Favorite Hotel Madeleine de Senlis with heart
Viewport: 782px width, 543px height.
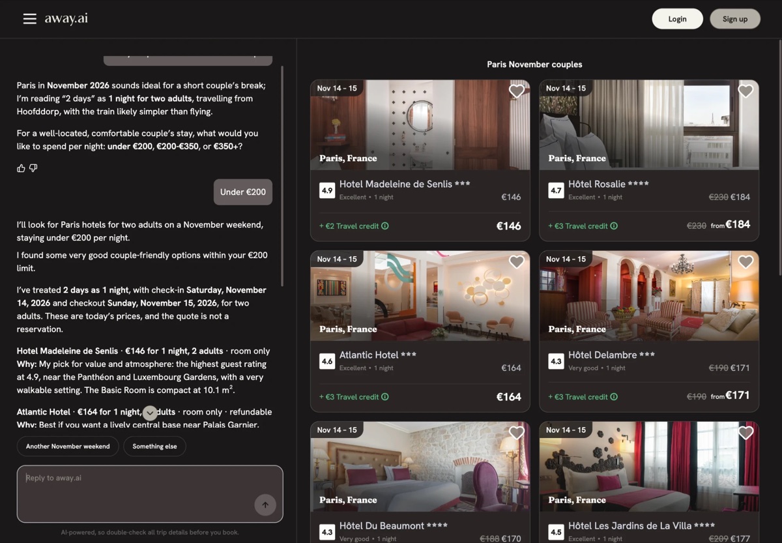[x=516, y=91]
